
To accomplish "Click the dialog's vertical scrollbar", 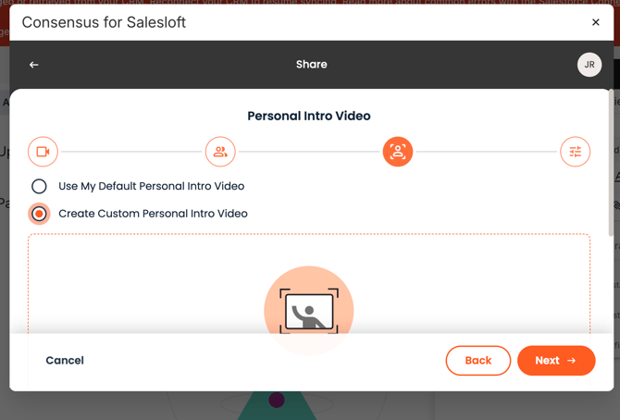I will click(612, 164).
